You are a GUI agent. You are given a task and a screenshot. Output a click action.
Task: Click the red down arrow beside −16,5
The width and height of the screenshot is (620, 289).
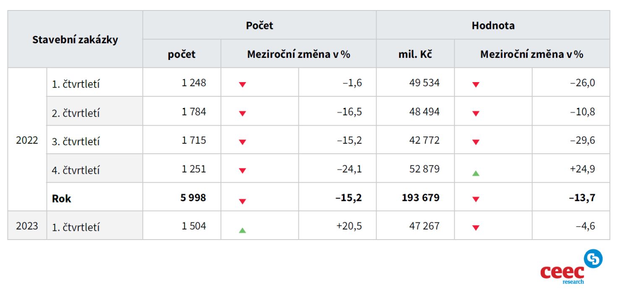(242, 113)
